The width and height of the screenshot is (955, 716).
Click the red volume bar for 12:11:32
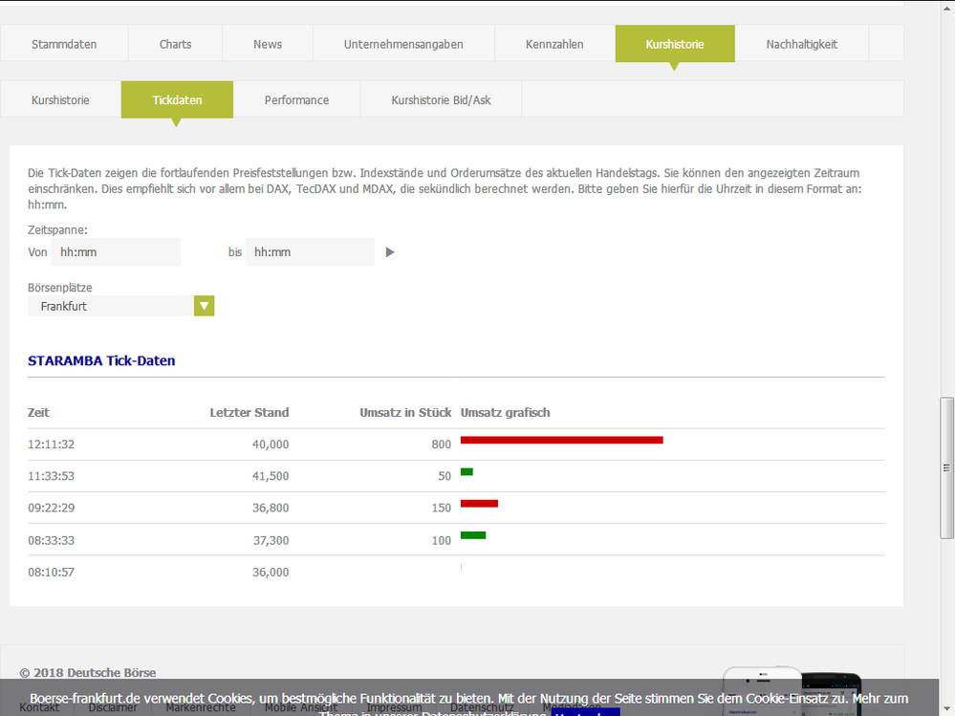tap(561, 440)
